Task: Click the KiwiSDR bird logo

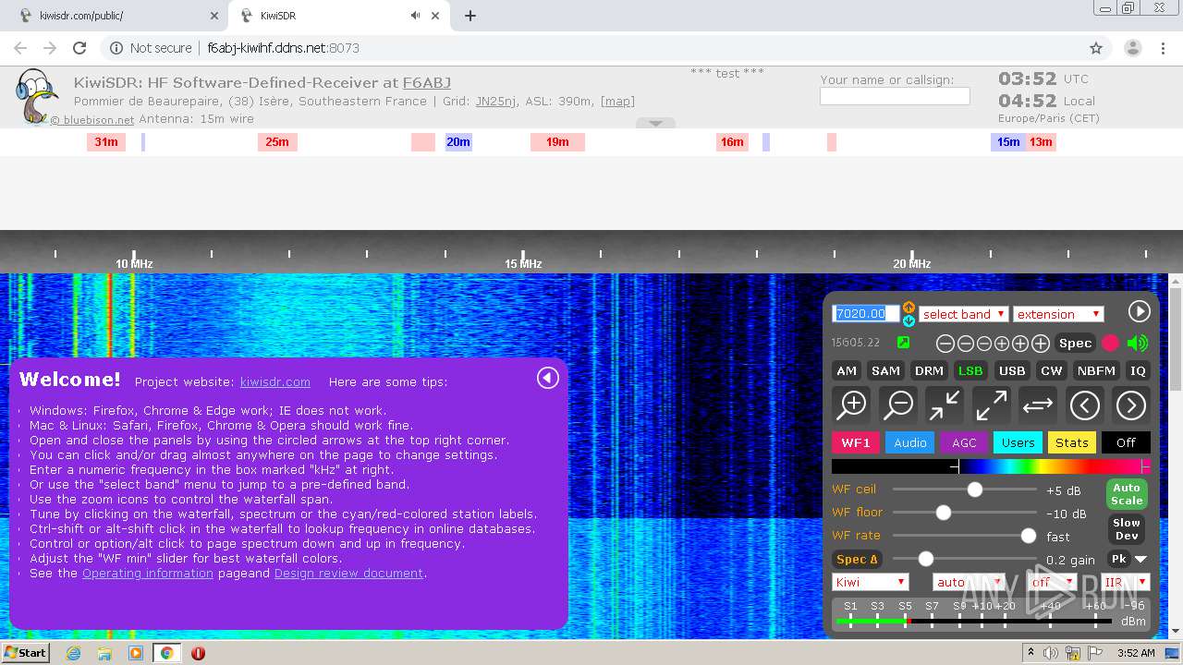Action: tap(35, 96)
